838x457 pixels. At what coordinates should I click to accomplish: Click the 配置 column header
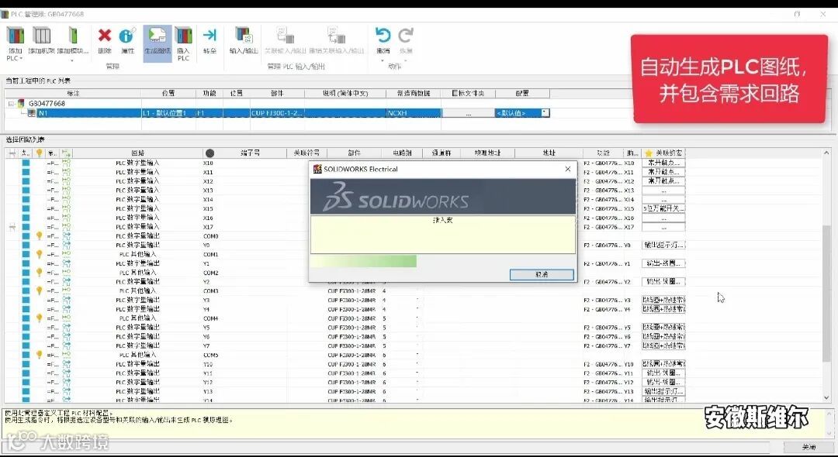522,93
